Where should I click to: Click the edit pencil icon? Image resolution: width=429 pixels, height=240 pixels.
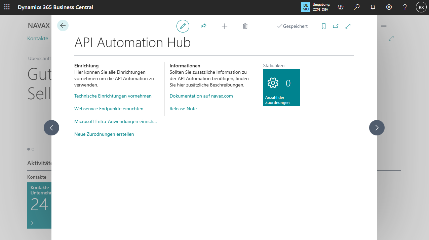pyautogui.click(x=183, y=26)
